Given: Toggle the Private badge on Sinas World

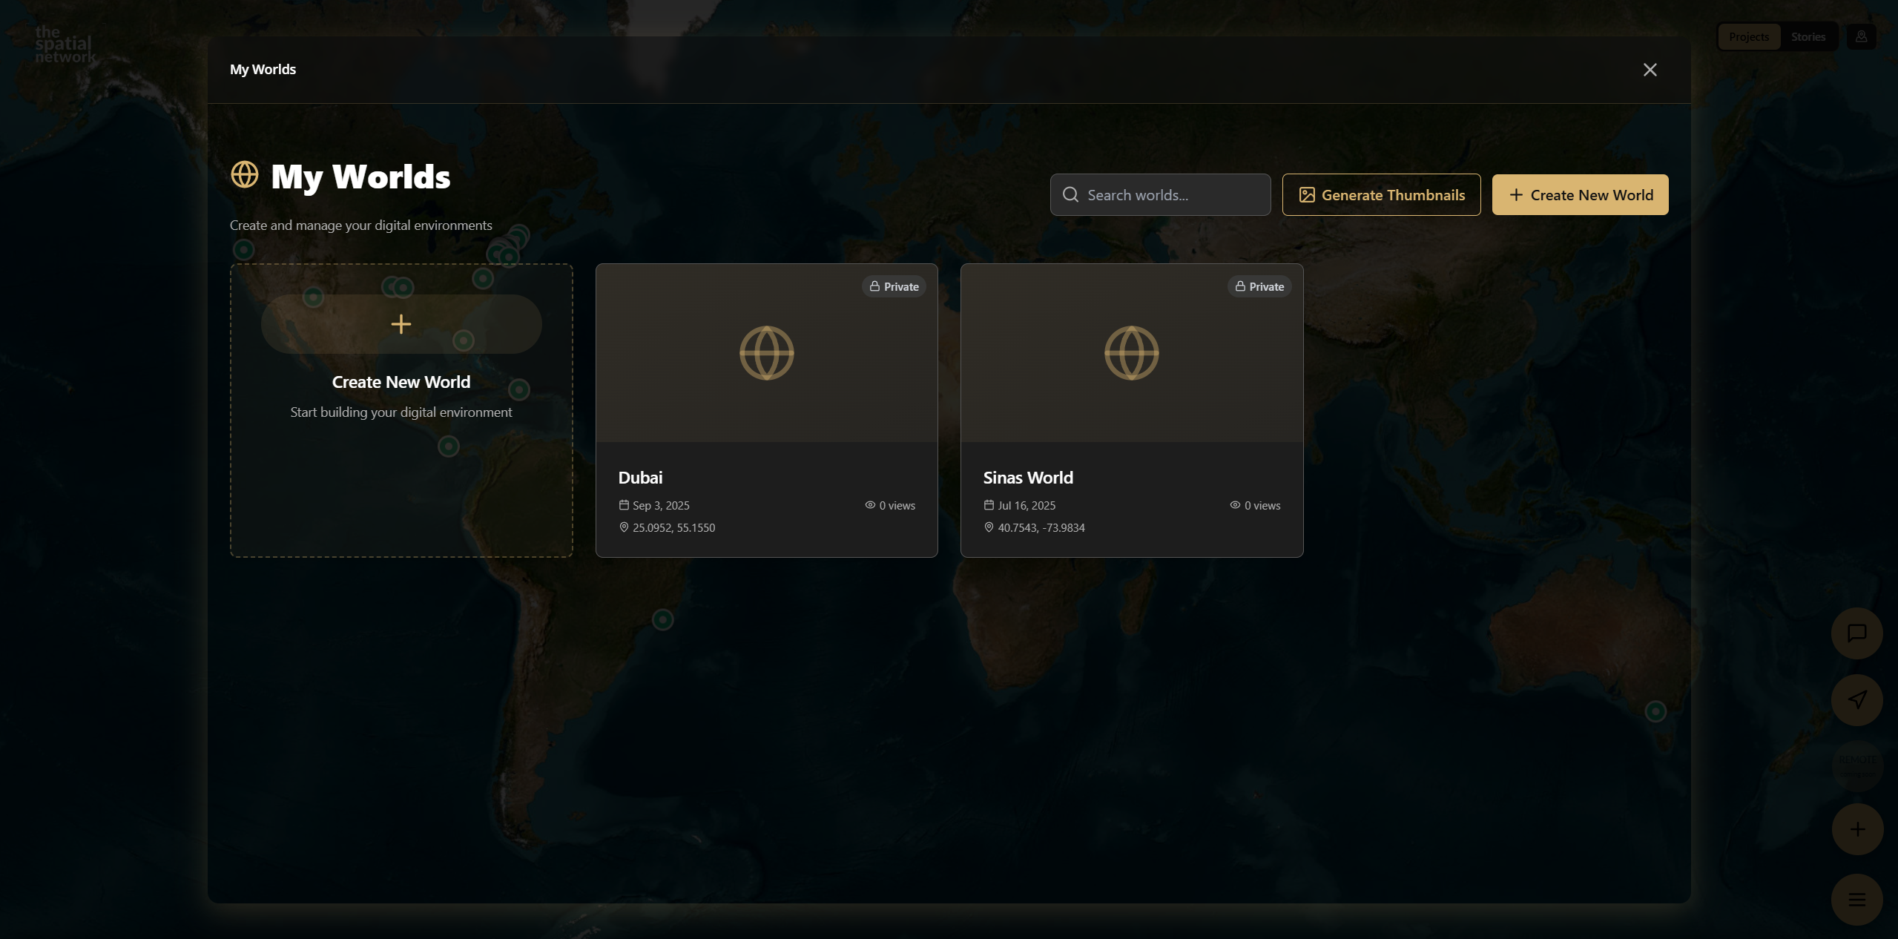Looking at the screenshot, I should pyautogui.click(x=1259, y=286).
